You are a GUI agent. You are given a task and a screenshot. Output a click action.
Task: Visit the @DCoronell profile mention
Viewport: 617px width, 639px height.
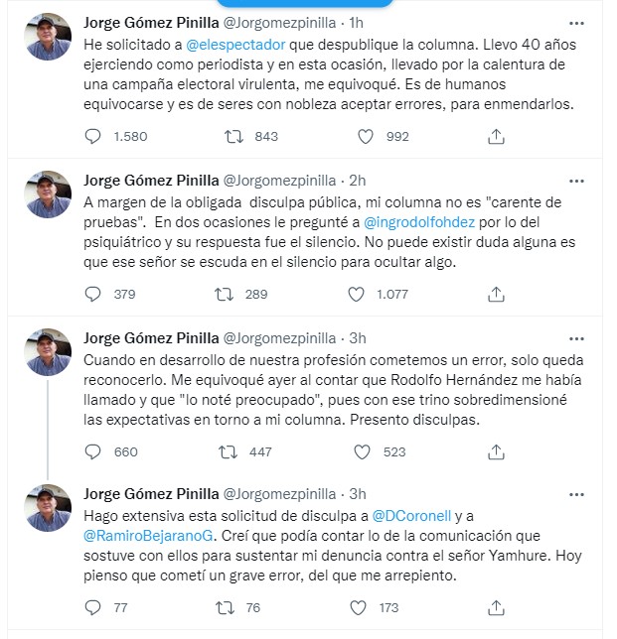(414, 516)
